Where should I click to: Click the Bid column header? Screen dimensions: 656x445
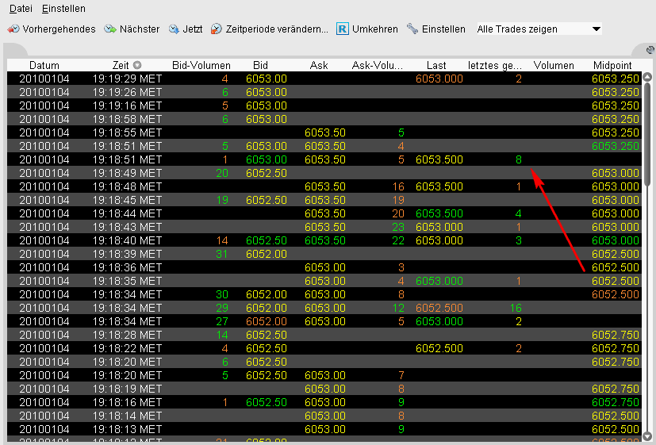click(260, 65)
